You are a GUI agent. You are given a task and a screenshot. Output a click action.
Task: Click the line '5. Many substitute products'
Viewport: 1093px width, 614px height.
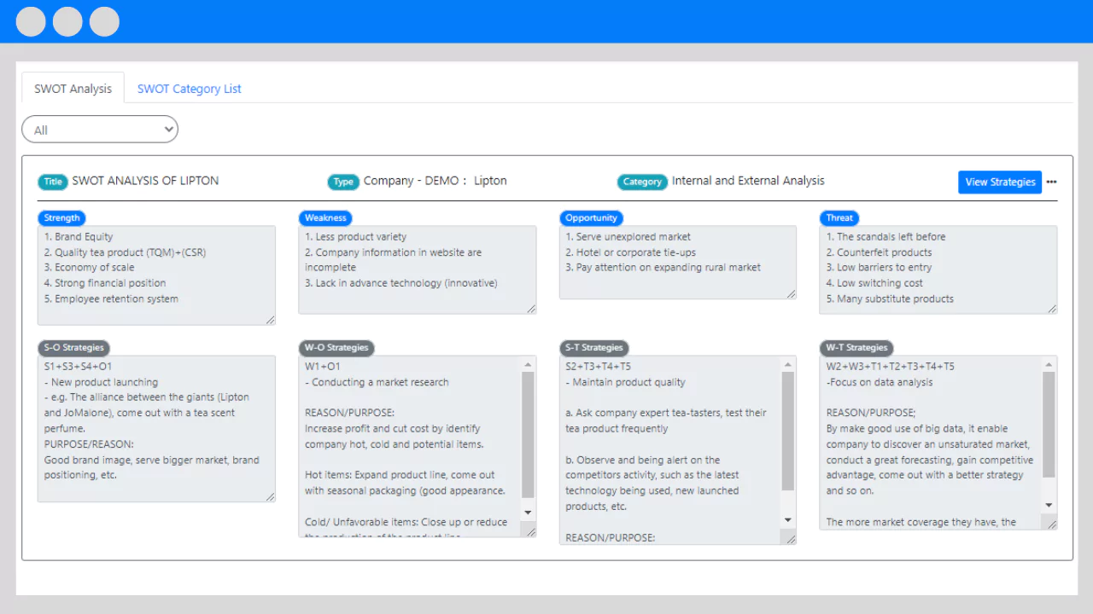point(890,298)
